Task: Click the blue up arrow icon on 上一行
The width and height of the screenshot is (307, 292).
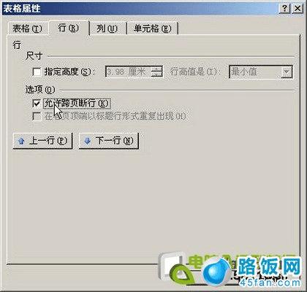Action: tap(21, 141)
